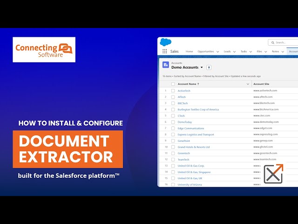Open the GenePoint account link
The width and height of the screenshot is (298, 224).
(x=183, y=141)
